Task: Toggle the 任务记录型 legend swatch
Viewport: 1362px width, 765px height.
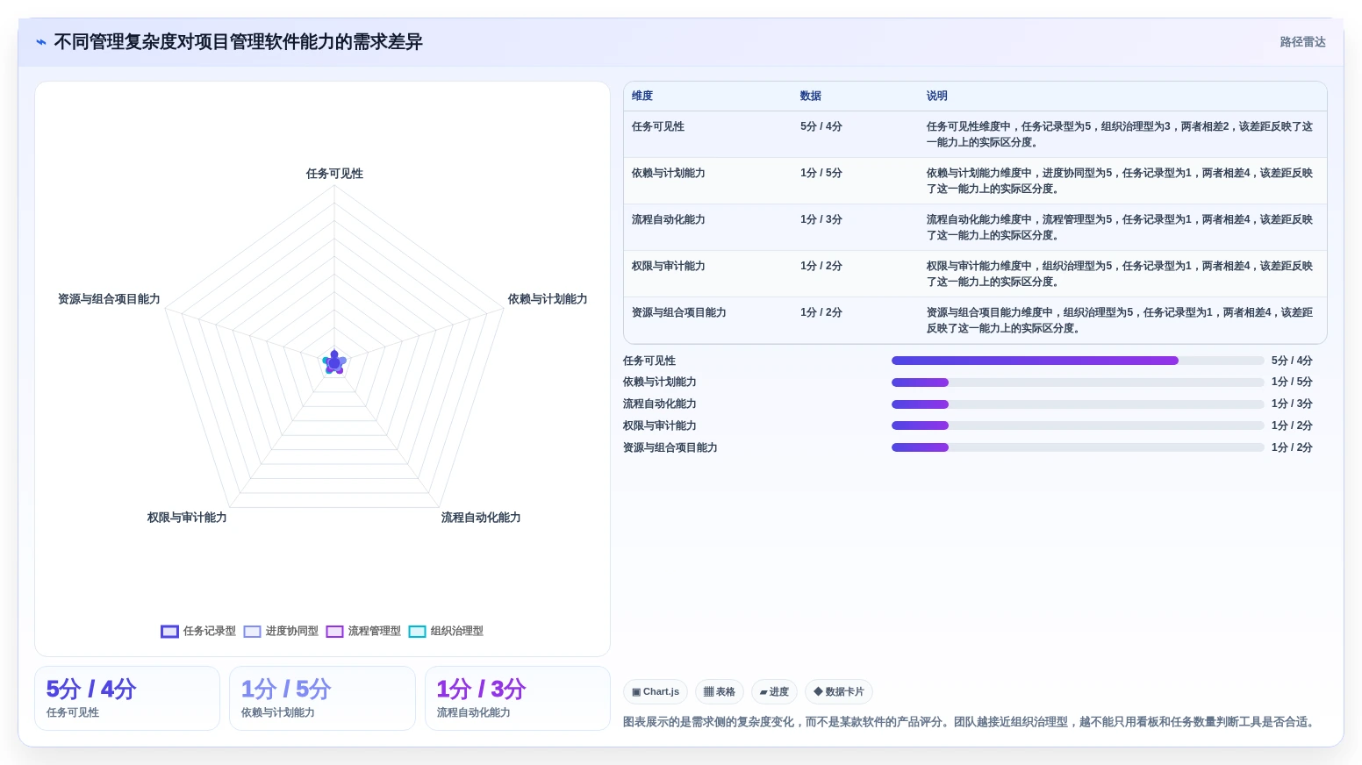Action: point(169,632)
